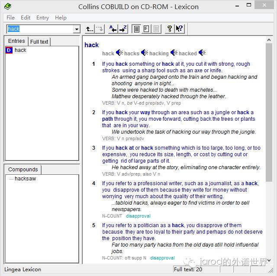Click 'Lingea Lexicon' status bar text
Screen dimensions: 277x276
pos(23,270)
